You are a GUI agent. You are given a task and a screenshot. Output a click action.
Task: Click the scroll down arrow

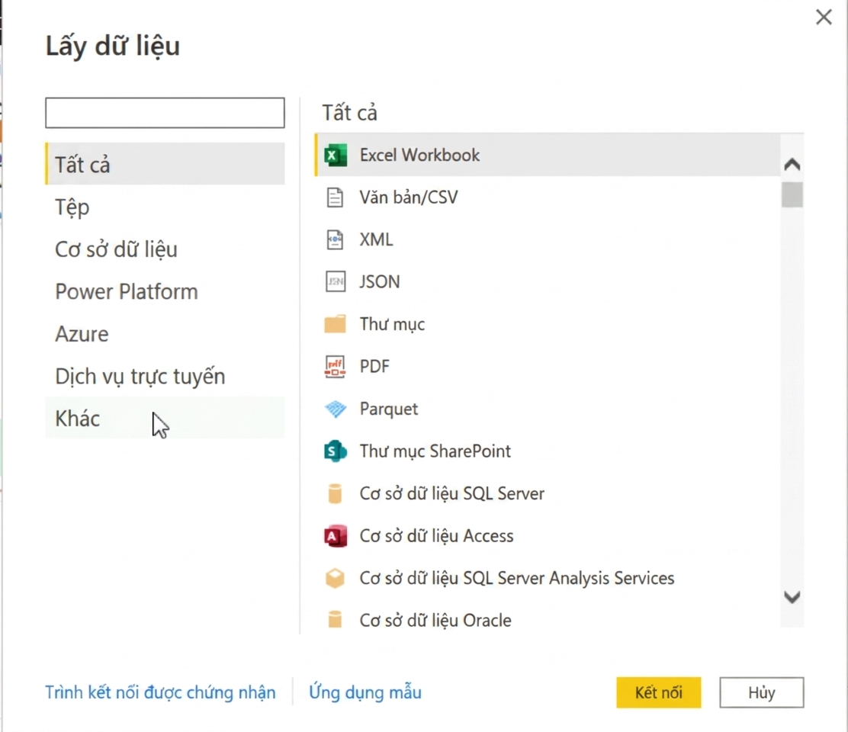(792, 597)
